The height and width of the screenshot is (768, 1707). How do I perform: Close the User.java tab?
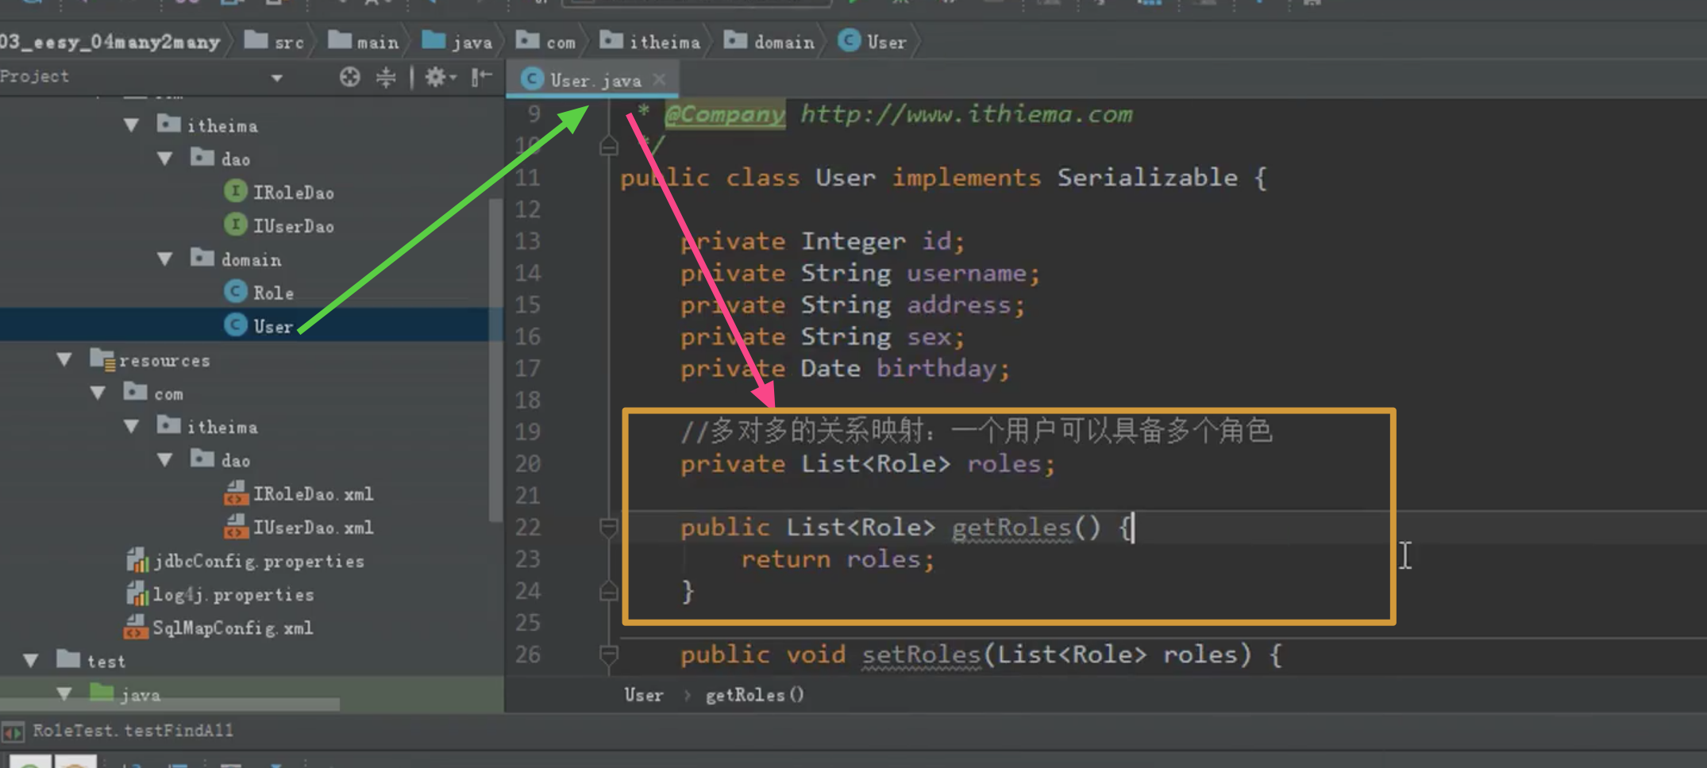tap(659, 79)
